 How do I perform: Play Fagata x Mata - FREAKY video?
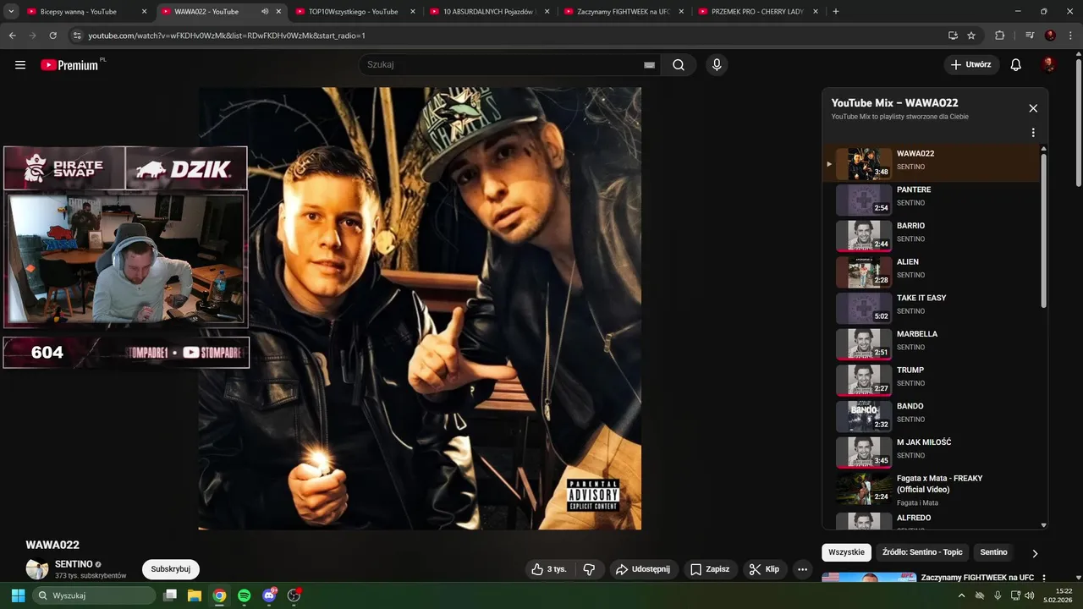pyautogui.click(x=932, y=489)
